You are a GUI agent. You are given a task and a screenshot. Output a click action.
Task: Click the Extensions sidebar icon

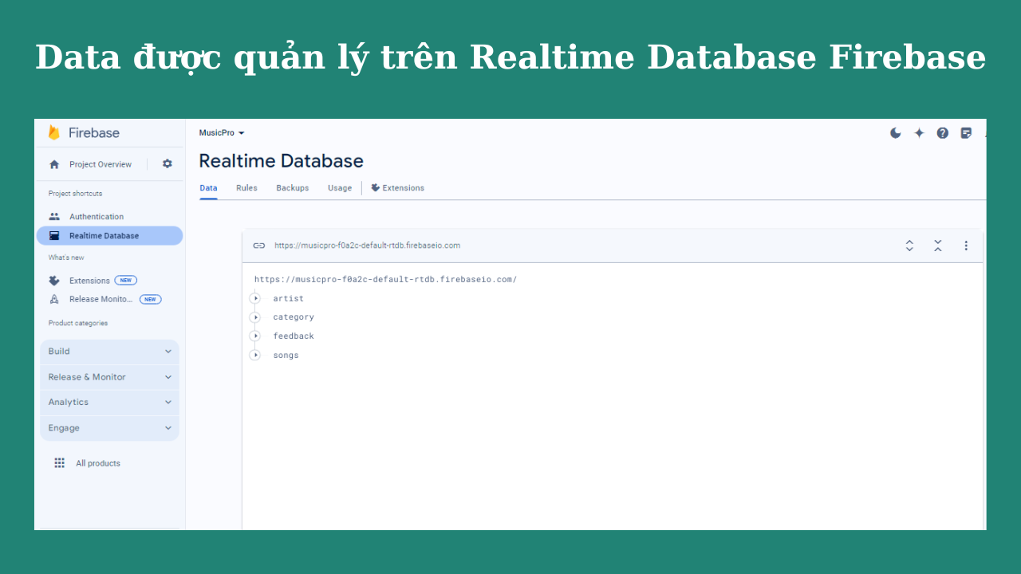[54, 281]
